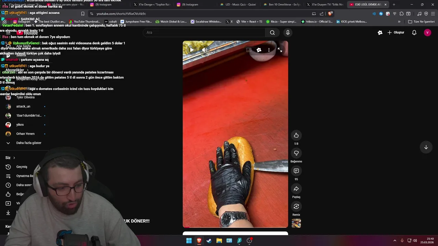Play the Short video
Viewport: 438px width, 246px height.
(x=192, y=50)
